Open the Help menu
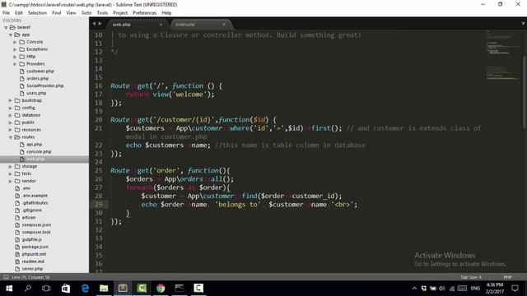The width and height of the screenshot is (527, 296). [166, 13]
